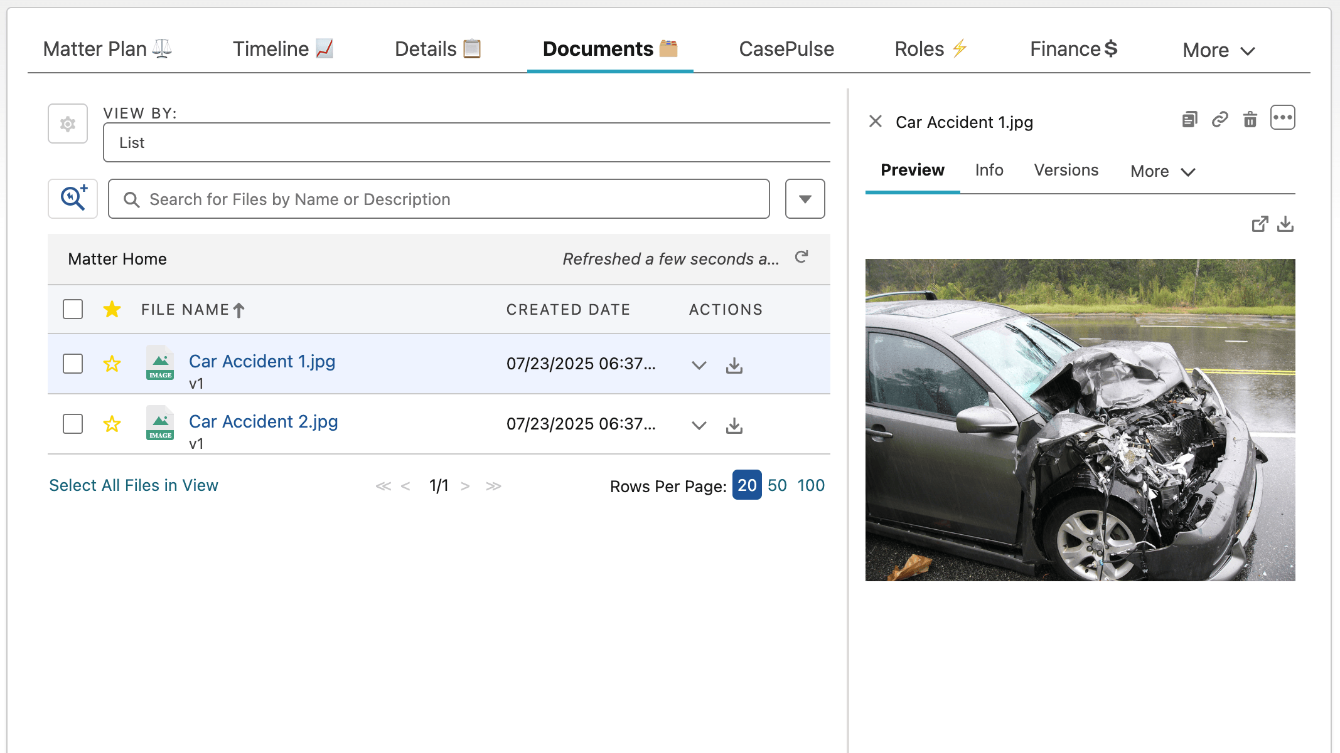Open the Car Accident 2.jpg file link
The width and height of the screenshot is (1340, 753).
point(263,421)
